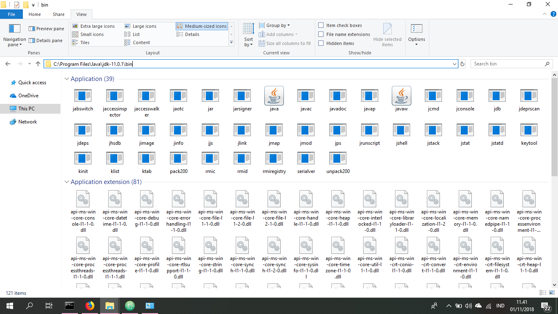Open Firefox from the taskbar
Viewport: 558px width, 314px height.
click(90, 305)
